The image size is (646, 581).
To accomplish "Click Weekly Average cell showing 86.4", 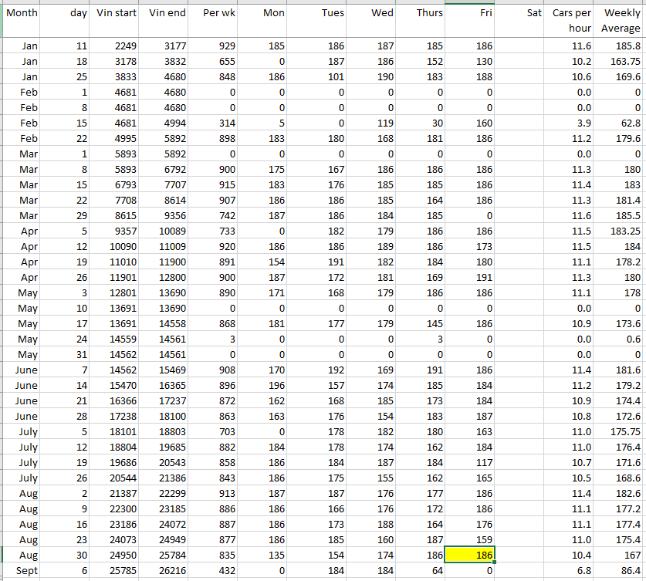I will (620, 570).
